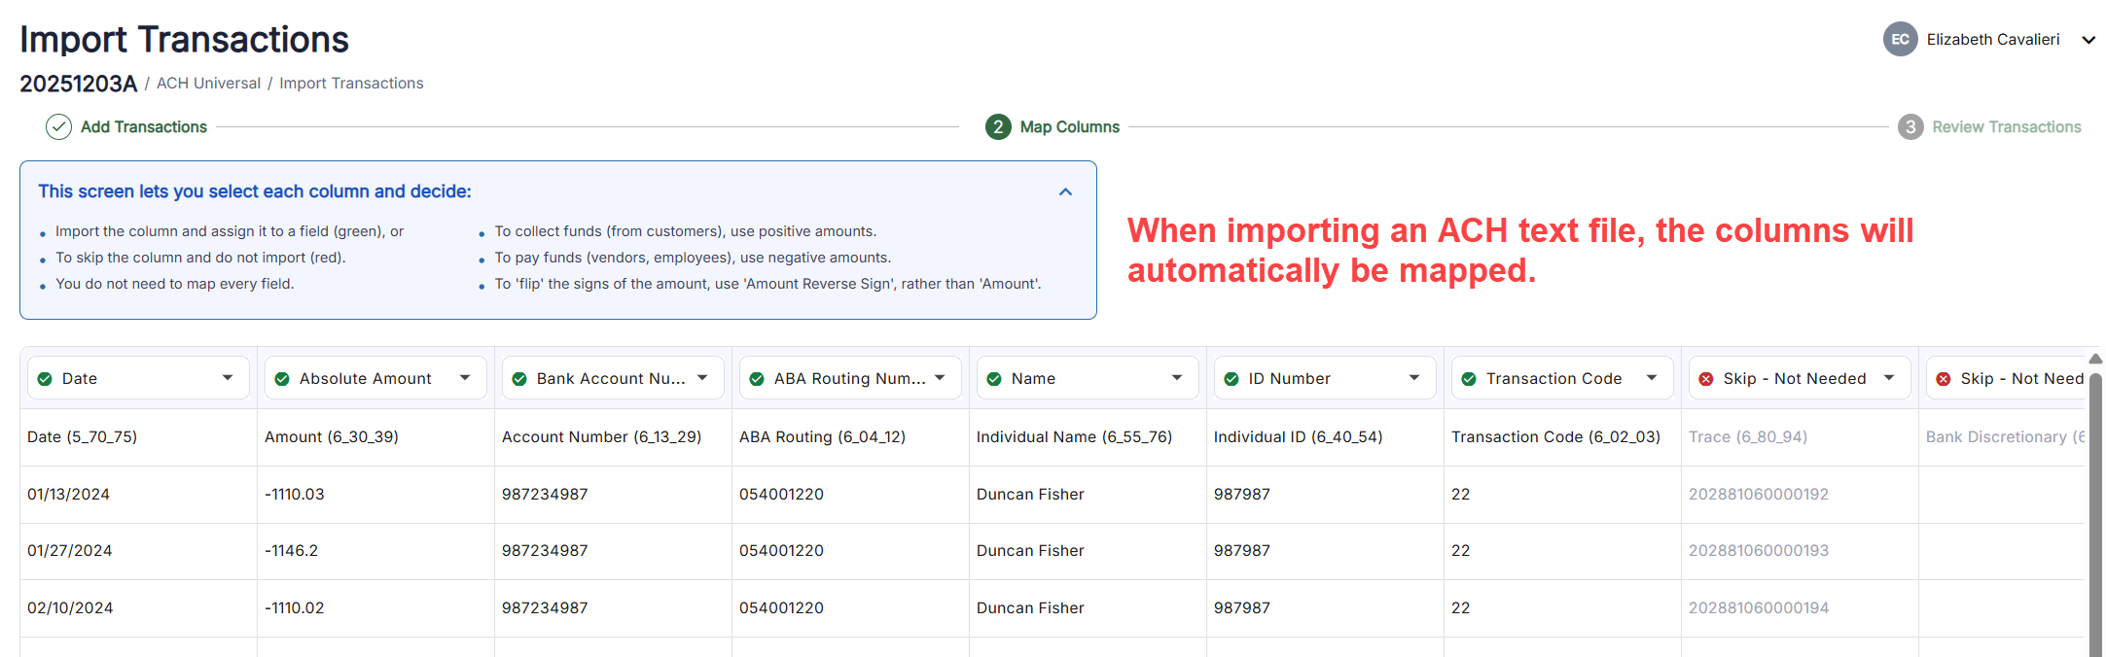Image resolution: width=2106 pixels, height=657 pixels.
Task: Click red X icon on Trace column
Action: tap(1706, 379)
